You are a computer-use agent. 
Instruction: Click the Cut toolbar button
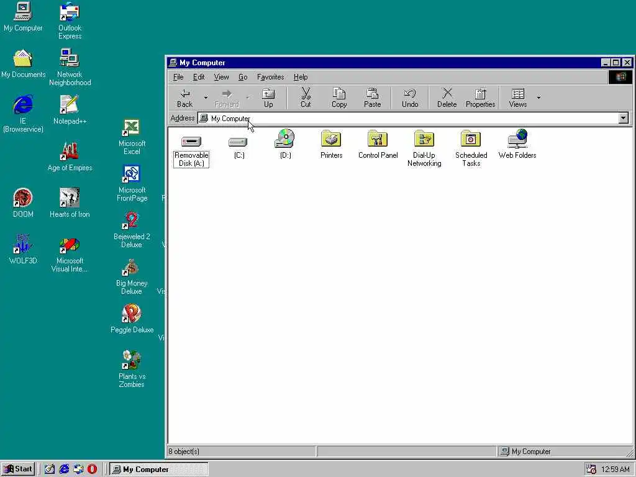coord(306,98)
